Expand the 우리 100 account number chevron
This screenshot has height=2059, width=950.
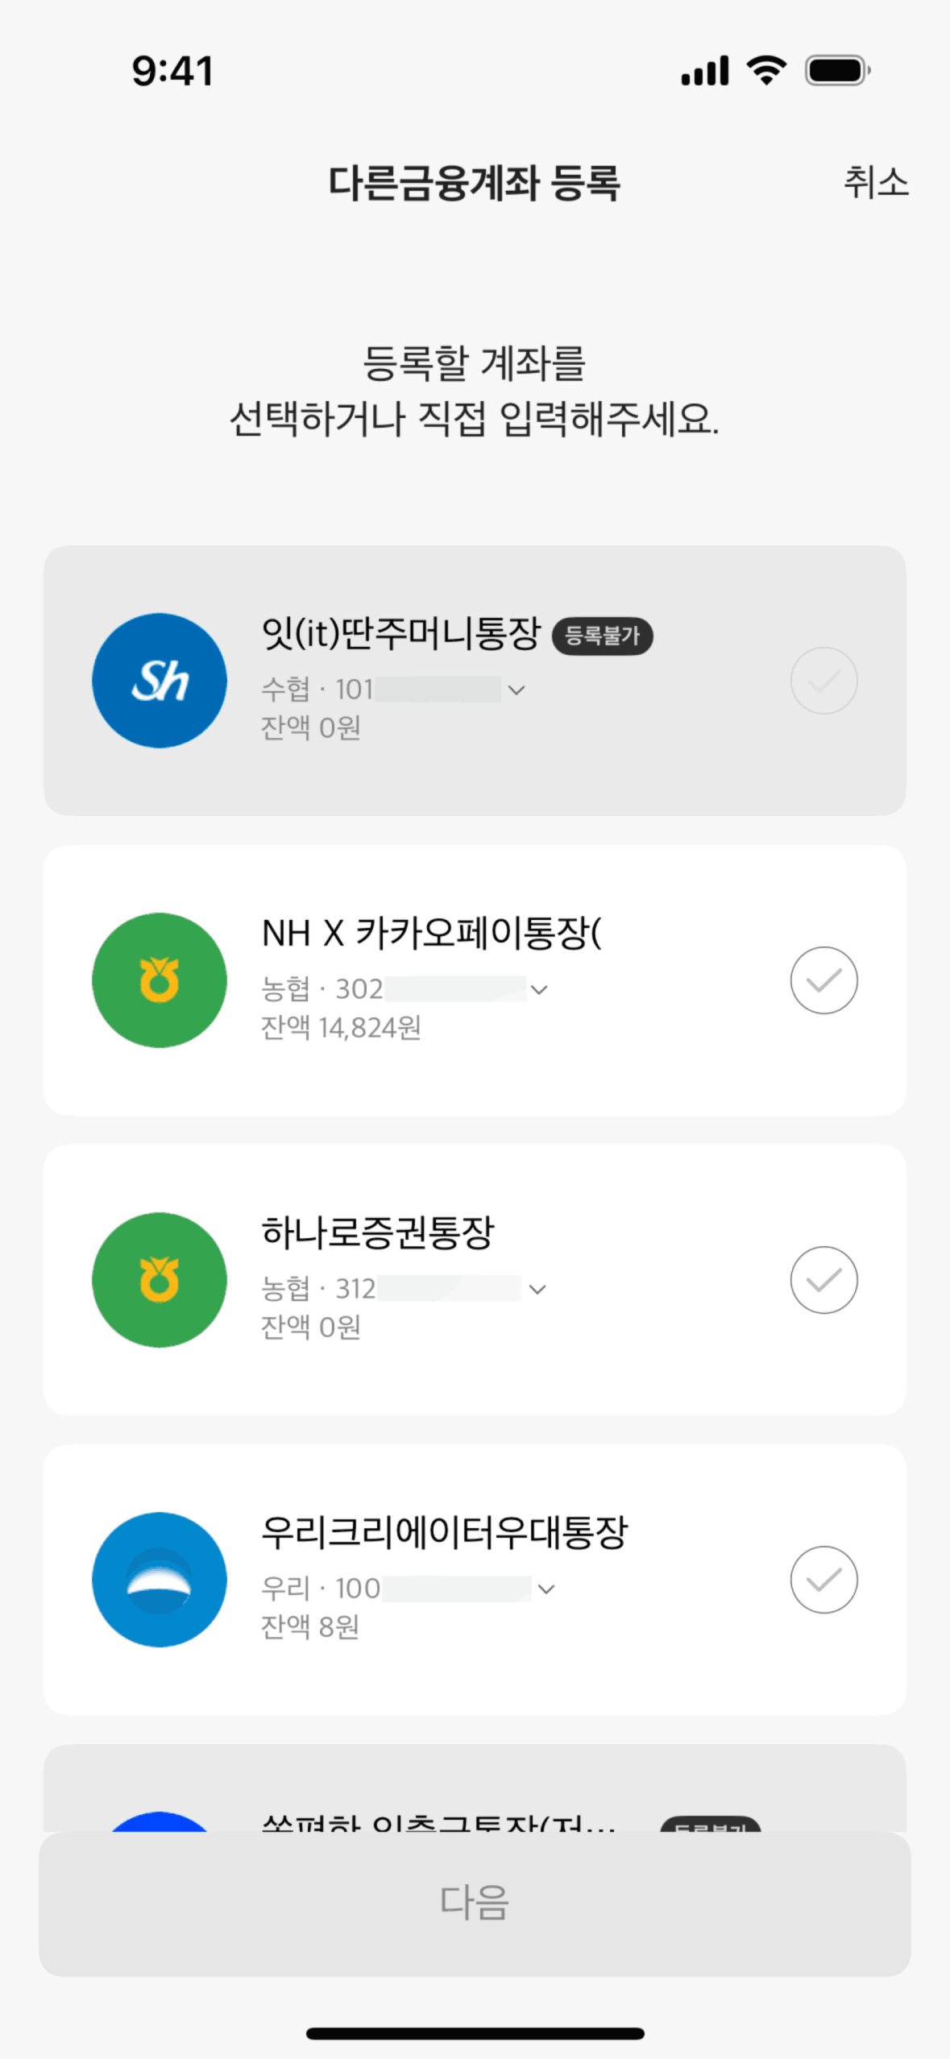(546, 1589)
